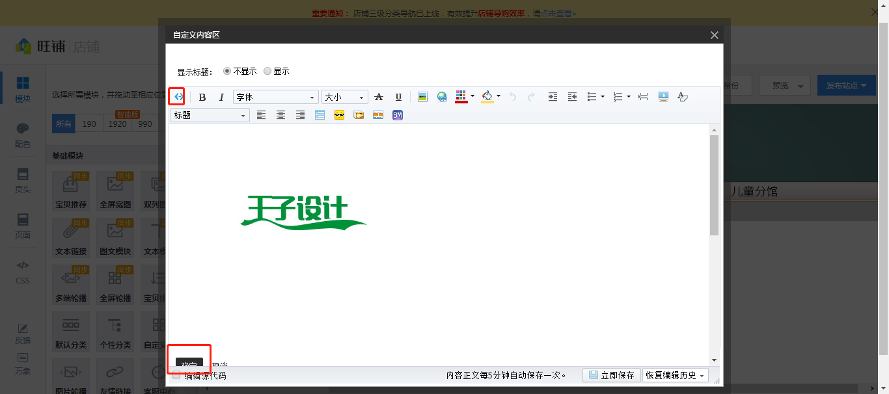Click the 王子设计 logo image in editor
The height and width of the screenshot is (394, 889).
tap(303, 213)
